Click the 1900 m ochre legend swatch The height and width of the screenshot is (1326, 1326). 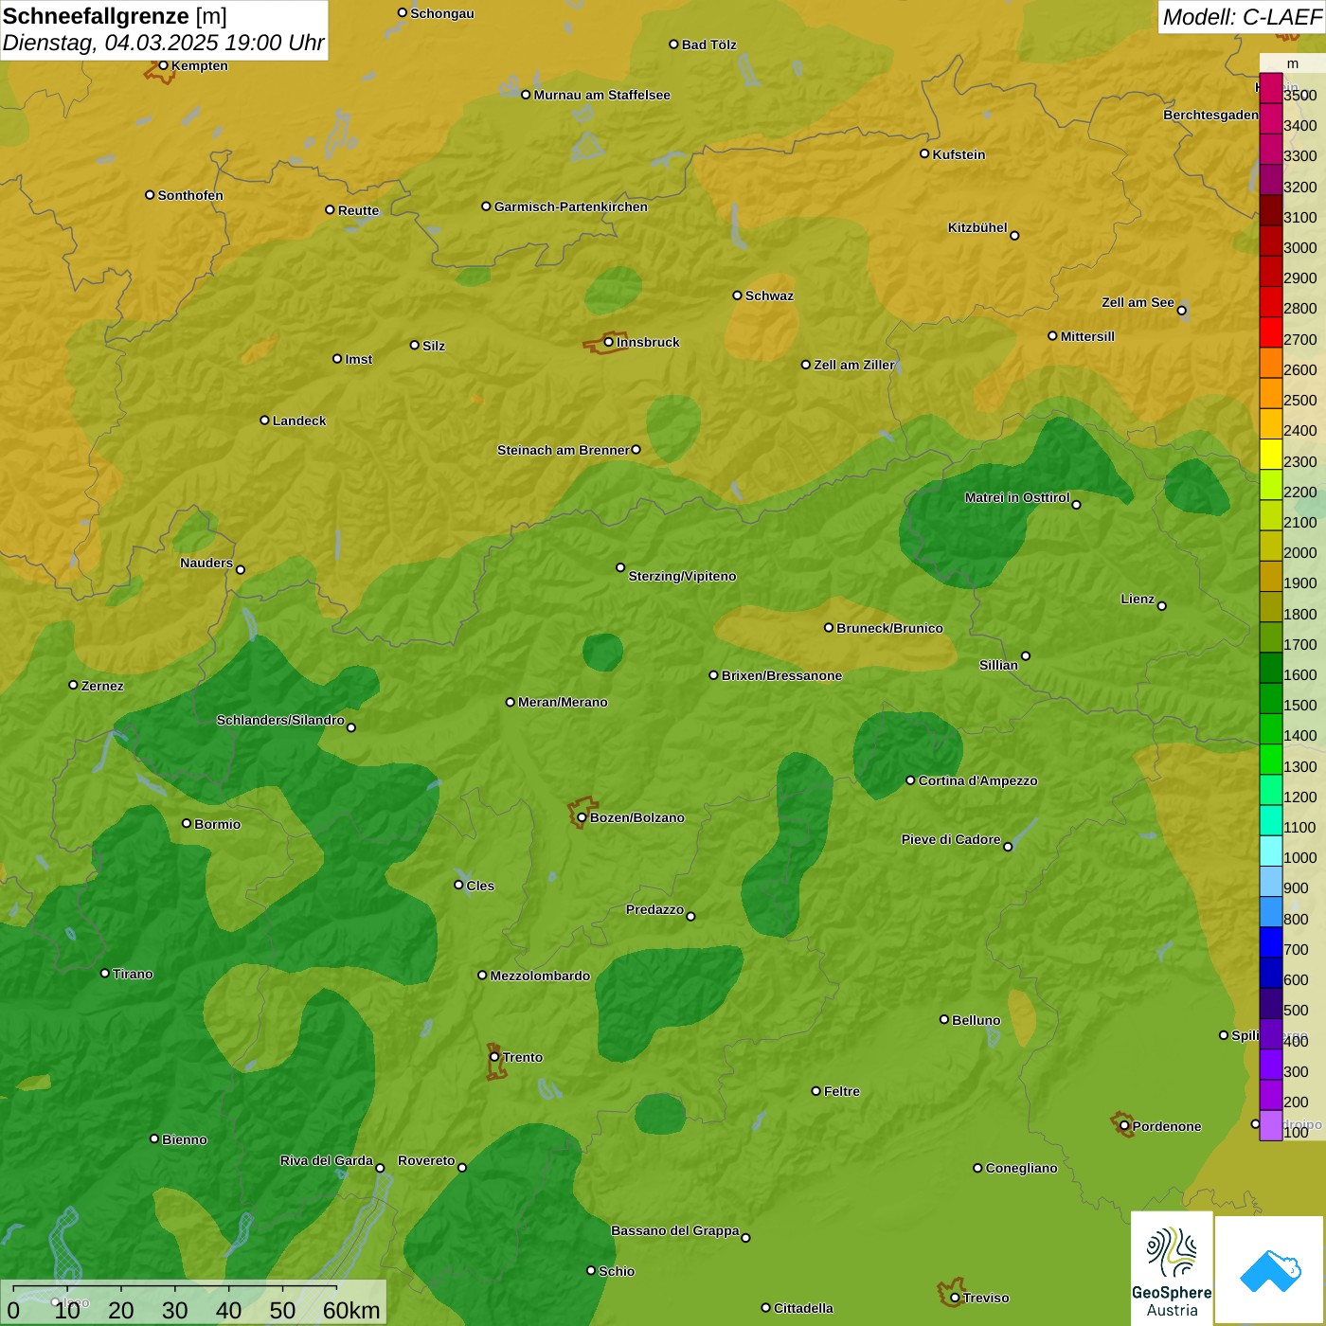tap(1271, 576)
